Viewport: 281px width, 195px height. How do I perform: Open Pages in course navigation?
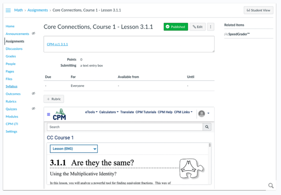coord(10,71)
